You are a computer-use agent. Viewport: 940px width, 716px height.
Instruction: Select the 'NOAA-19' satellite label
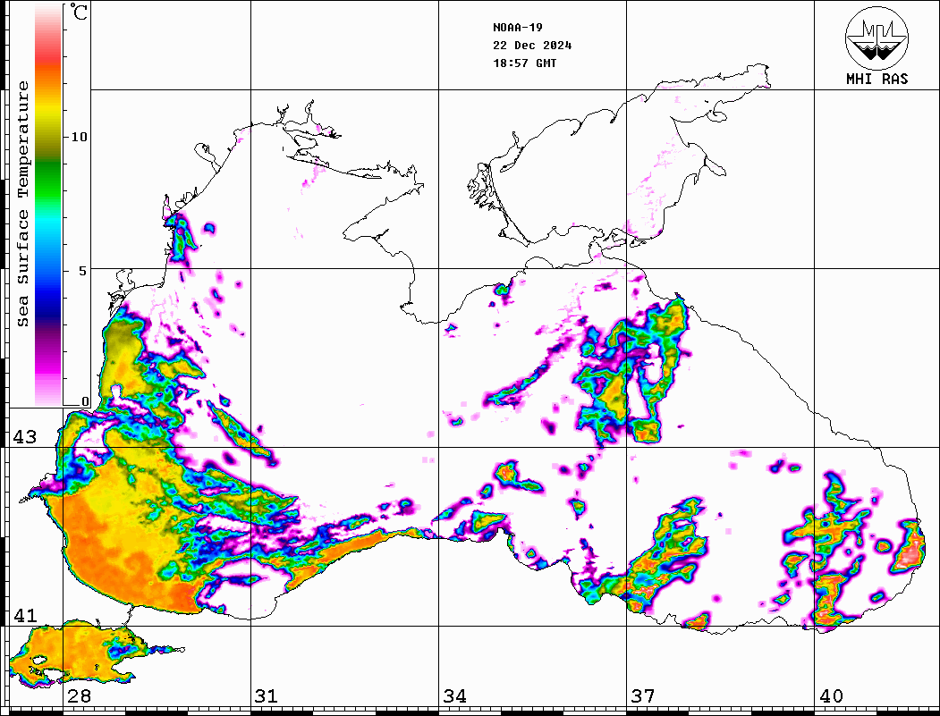click(517, 27)
